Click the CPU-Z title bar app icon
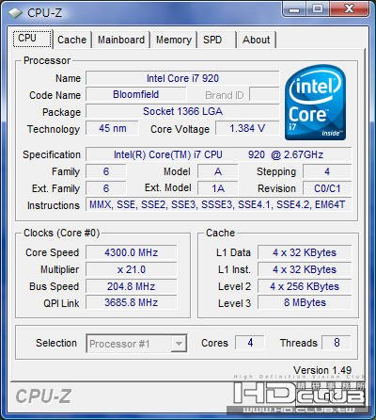The width and height of the screenshot is (376, 420). pos(15,13)
